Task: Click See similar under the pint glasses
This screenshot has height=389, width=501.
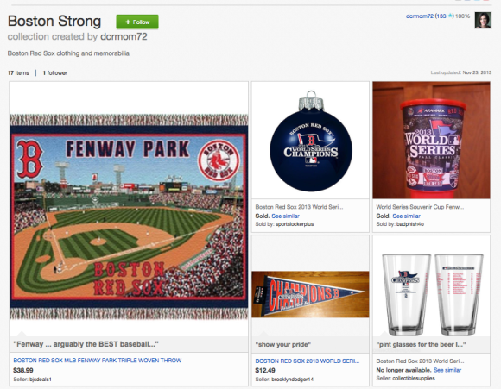Action: point(447,370)
